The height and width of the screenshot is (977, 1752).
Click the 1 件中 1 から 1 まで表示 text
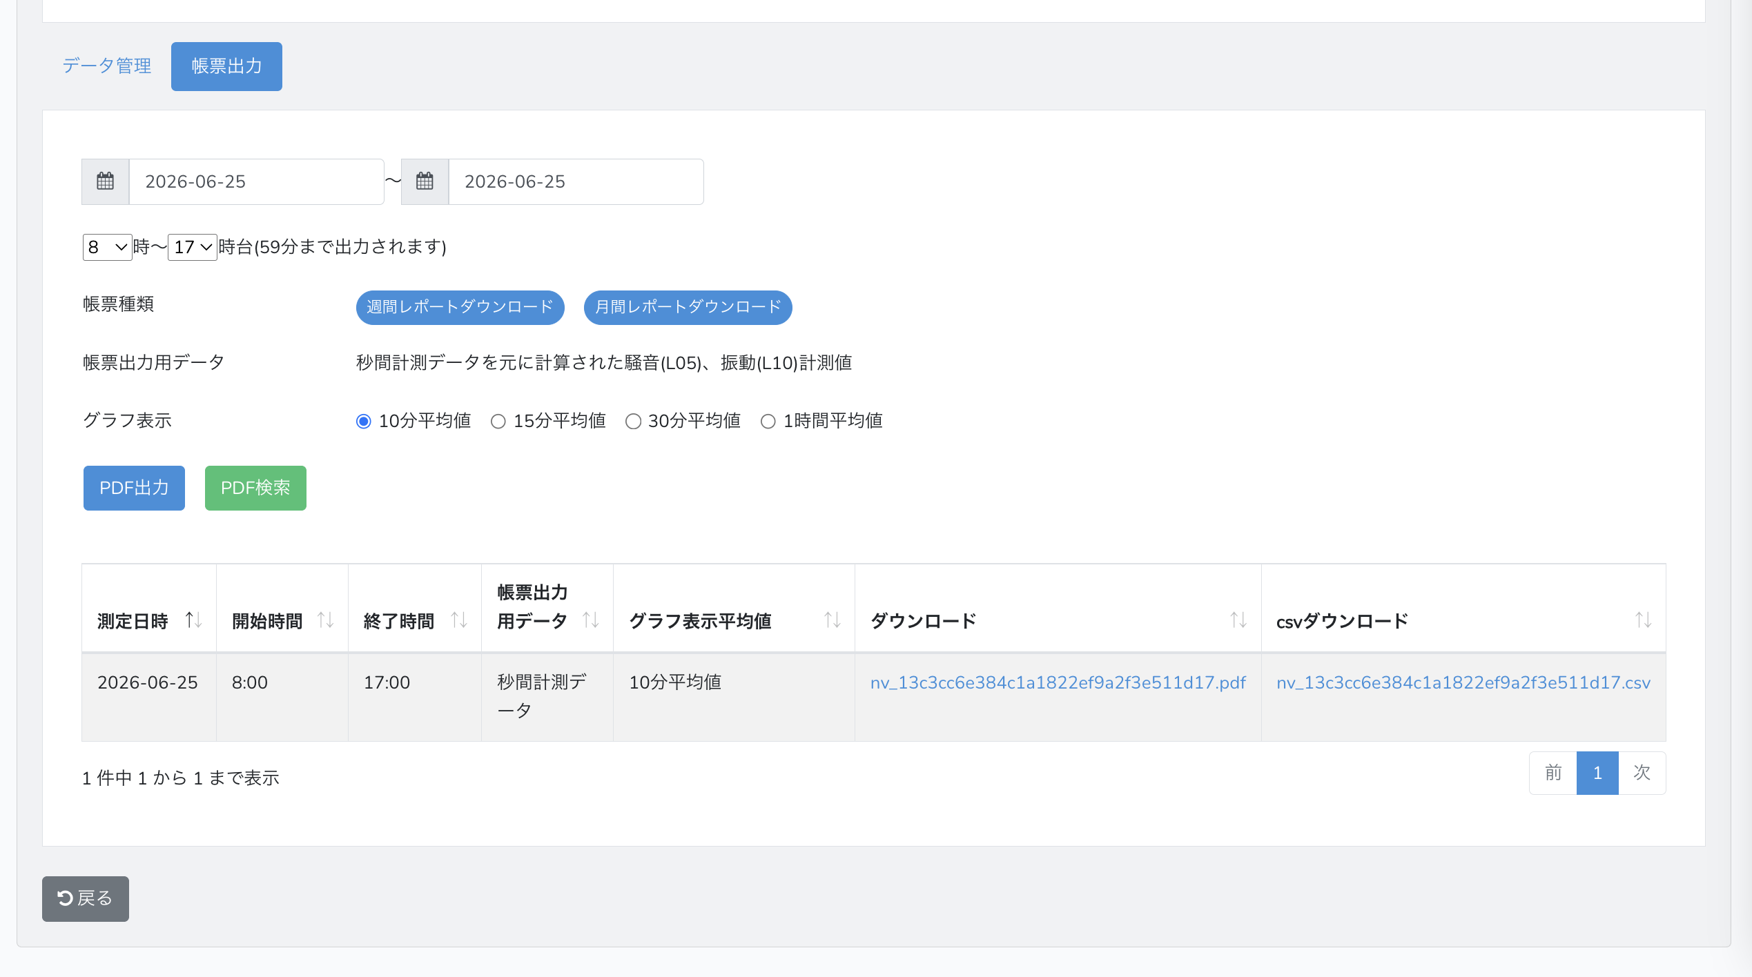[181, 778]
